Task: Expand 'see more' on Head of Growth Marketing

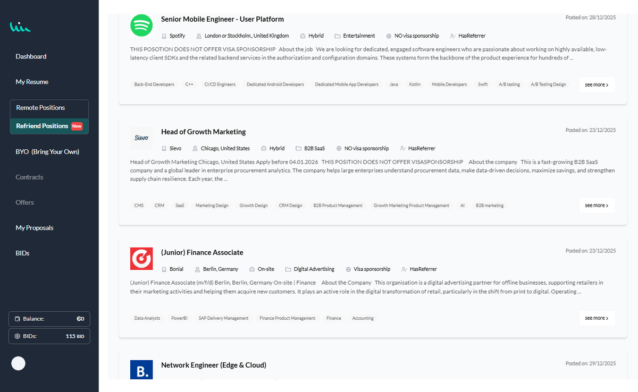Action: click(x=597, y=205)
